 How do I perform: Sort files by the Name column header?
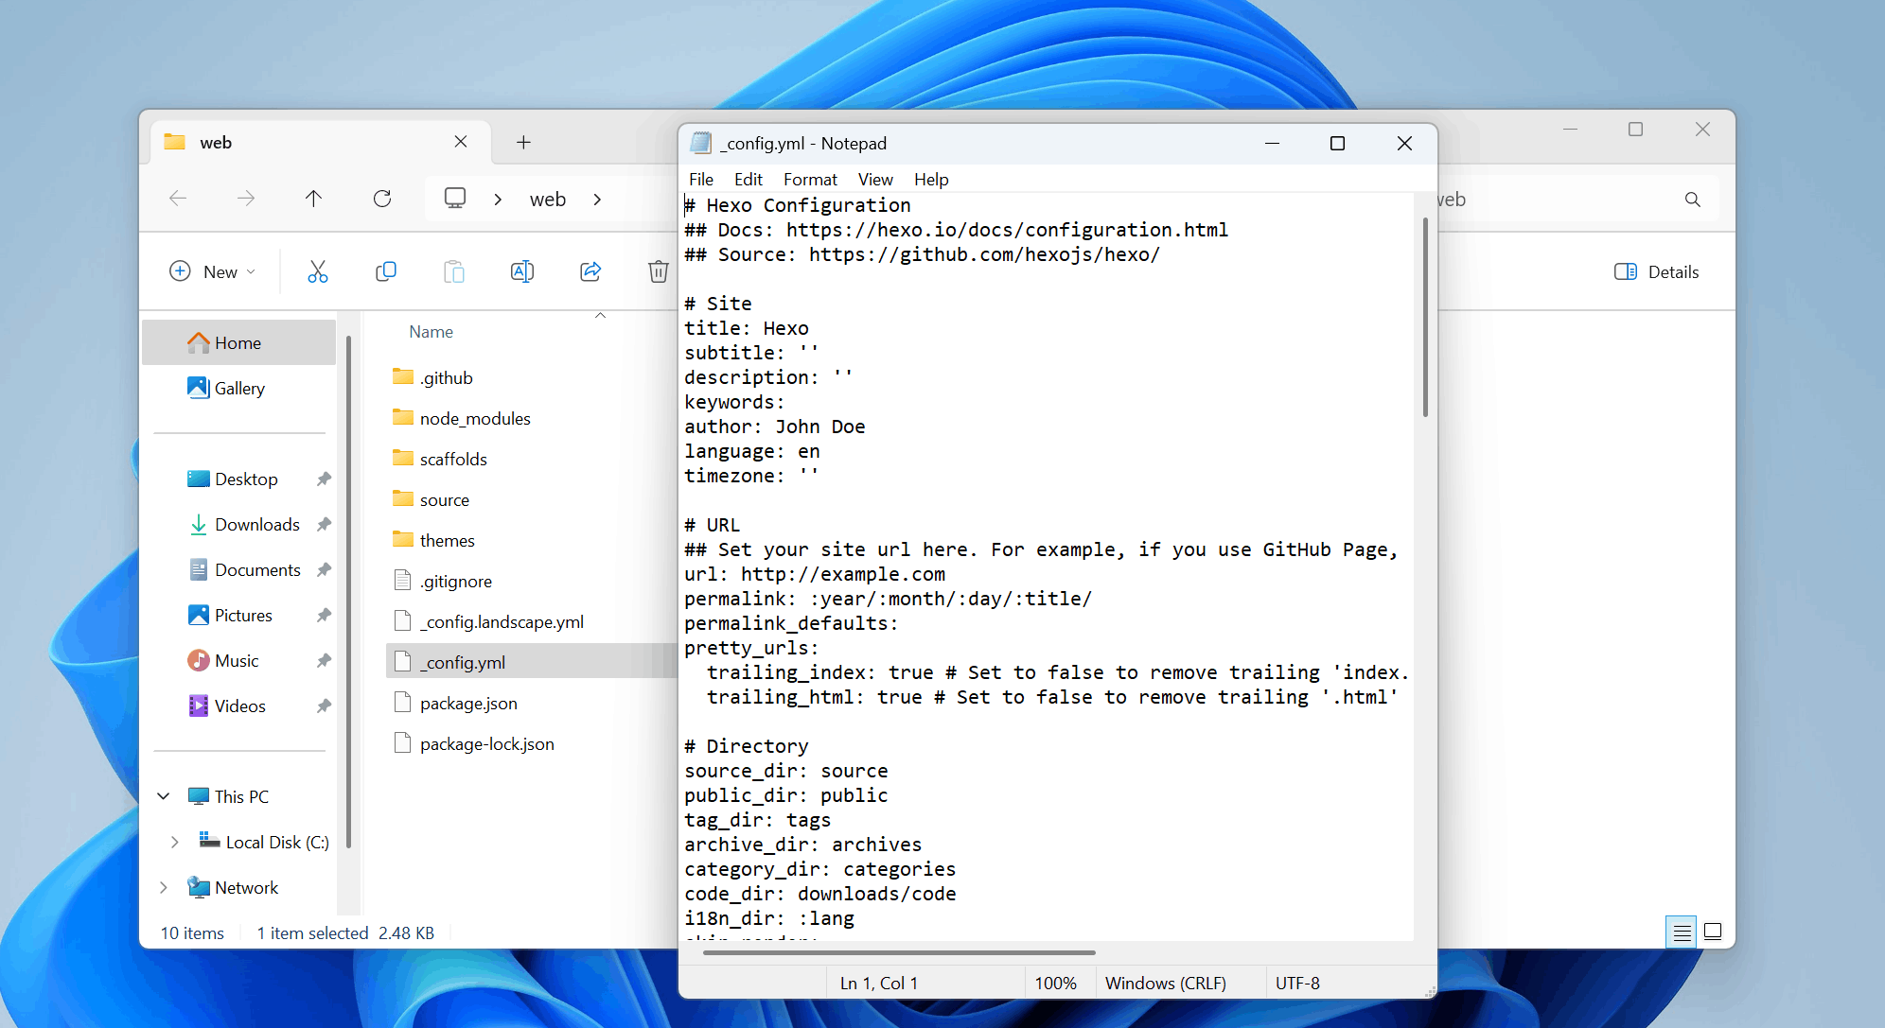coord(432,332)
